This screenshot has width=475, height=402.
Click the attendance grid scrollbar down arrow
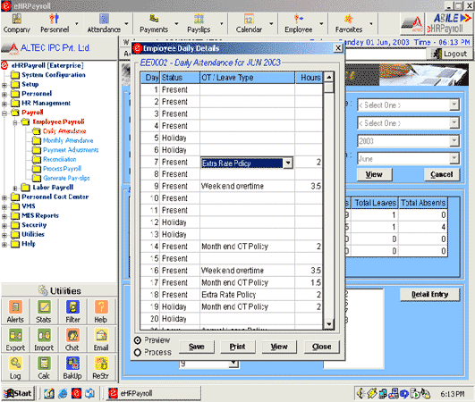click(328, 324)
